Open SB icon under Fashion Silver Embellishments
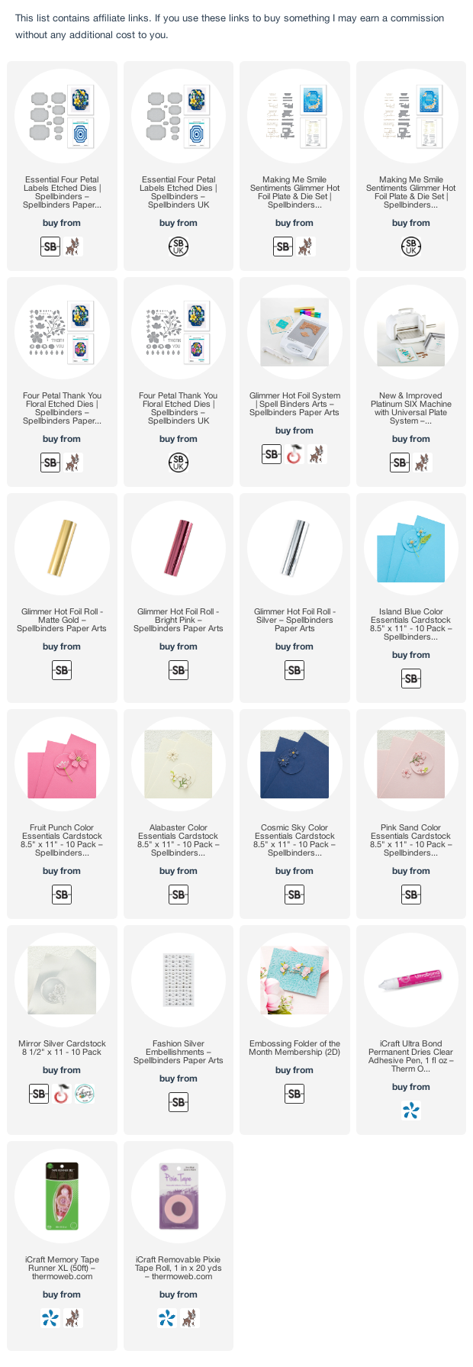 tap(179, 1102)
